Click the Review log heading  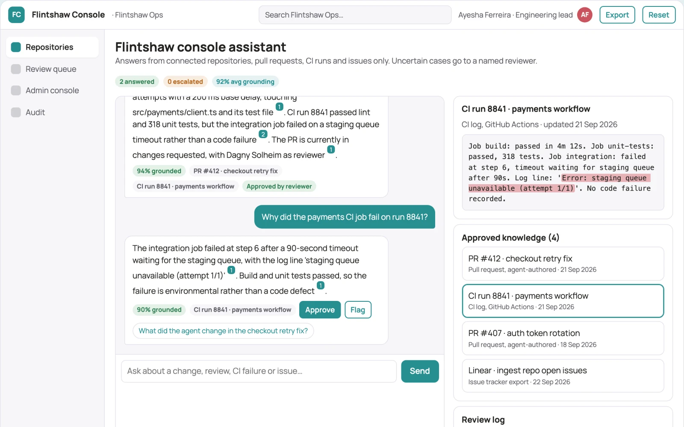(x=483, y=420)
